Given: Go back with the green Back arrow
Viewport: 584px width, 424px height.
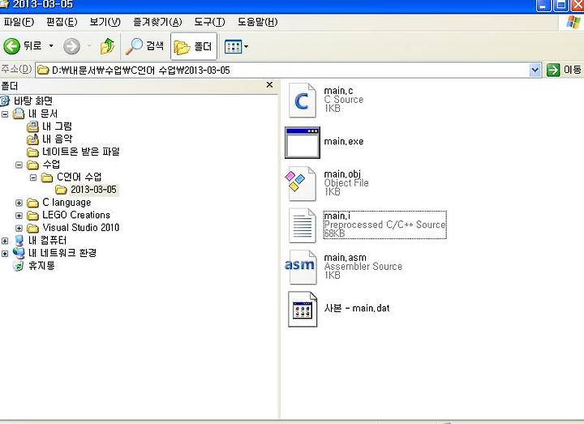Looking at the screenshot, I should [x=12, y=46].
